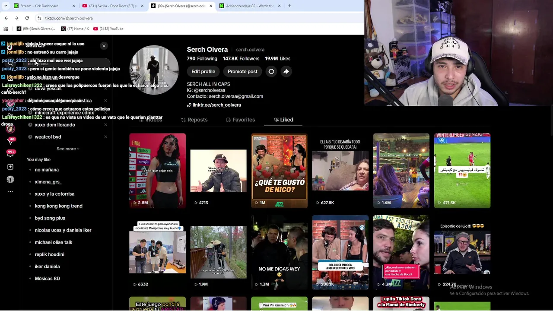
Task: Select suggested search 'xuxo y la cotorrisa'
Action: (x=54, y=194)
